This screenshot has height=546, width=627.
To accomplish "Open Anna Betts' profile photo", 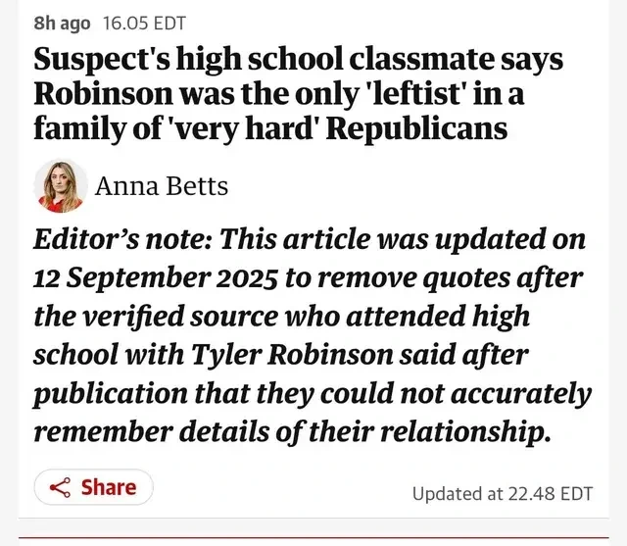I will pos(61,185).
